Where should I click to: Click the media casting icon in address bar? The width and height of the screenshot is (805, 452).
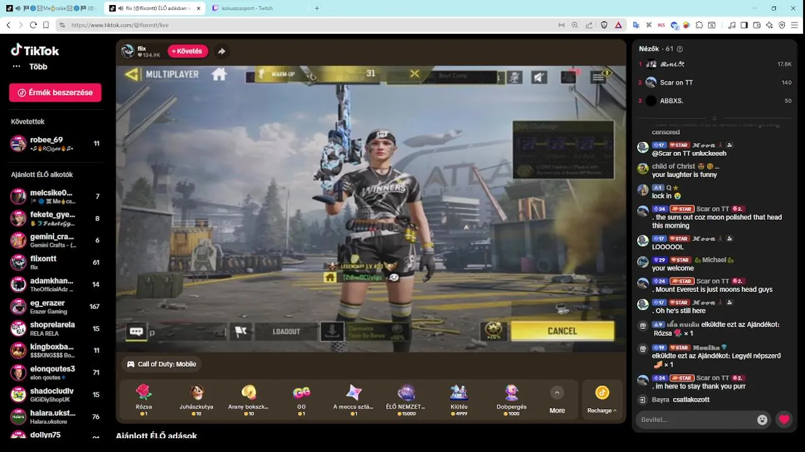[x=561, y=25]
